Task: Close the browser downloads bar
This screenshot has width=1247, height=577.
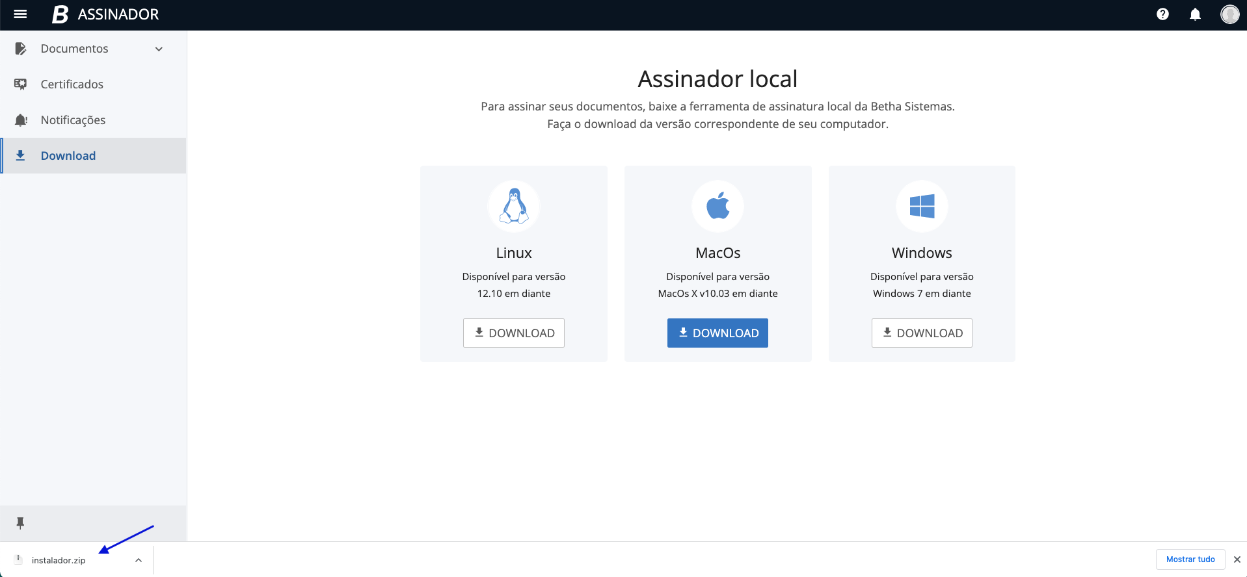Action: [1237, 559]
